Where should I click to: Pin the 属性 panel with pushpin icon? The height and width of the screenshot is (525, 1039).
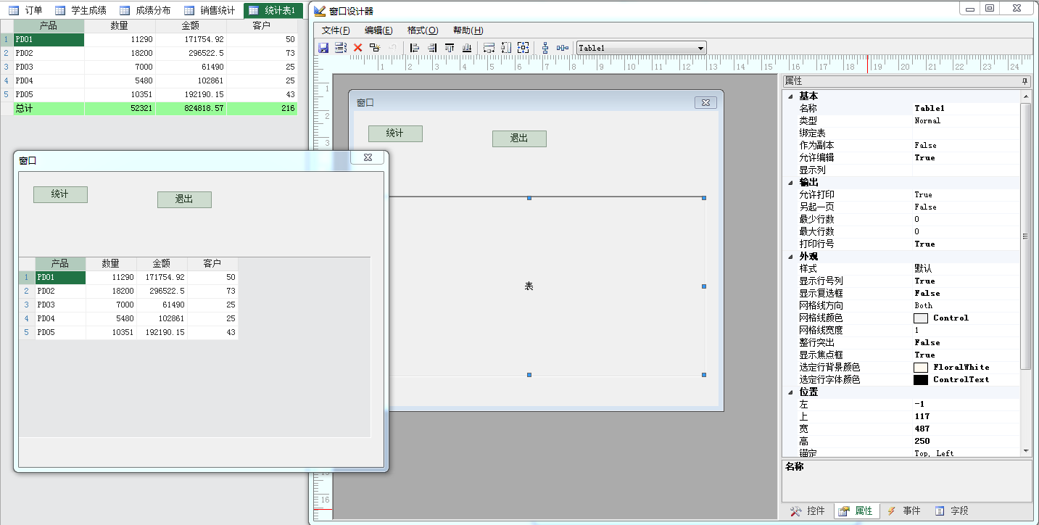(1024, 81)
